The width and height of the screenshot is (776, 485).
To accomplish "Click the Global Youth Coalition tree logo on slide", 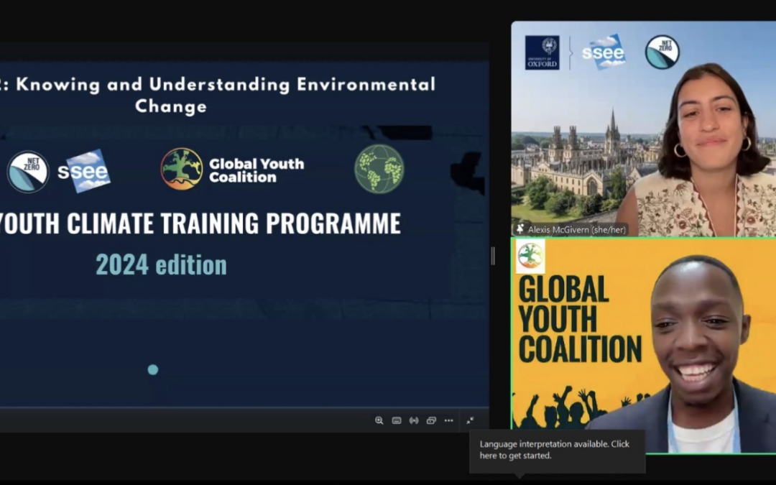I will [x=181, y=170].
